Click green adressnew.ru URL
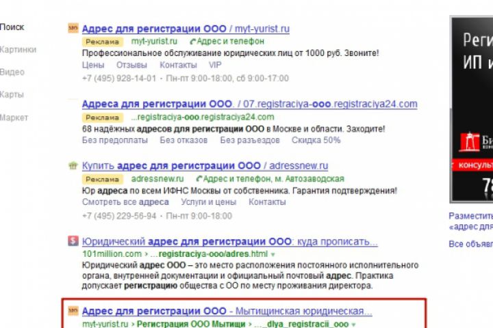This screenshot has width=493, height=328. coord(157,179)
